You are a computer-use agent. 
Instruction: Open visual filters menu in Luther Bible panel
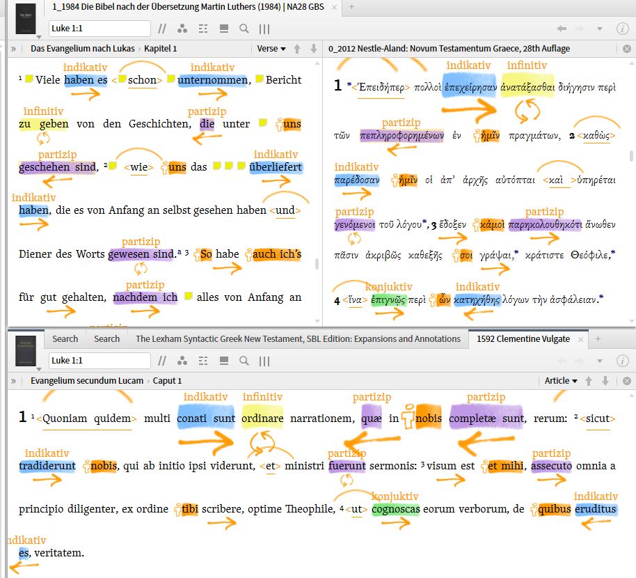click(182, 29)
